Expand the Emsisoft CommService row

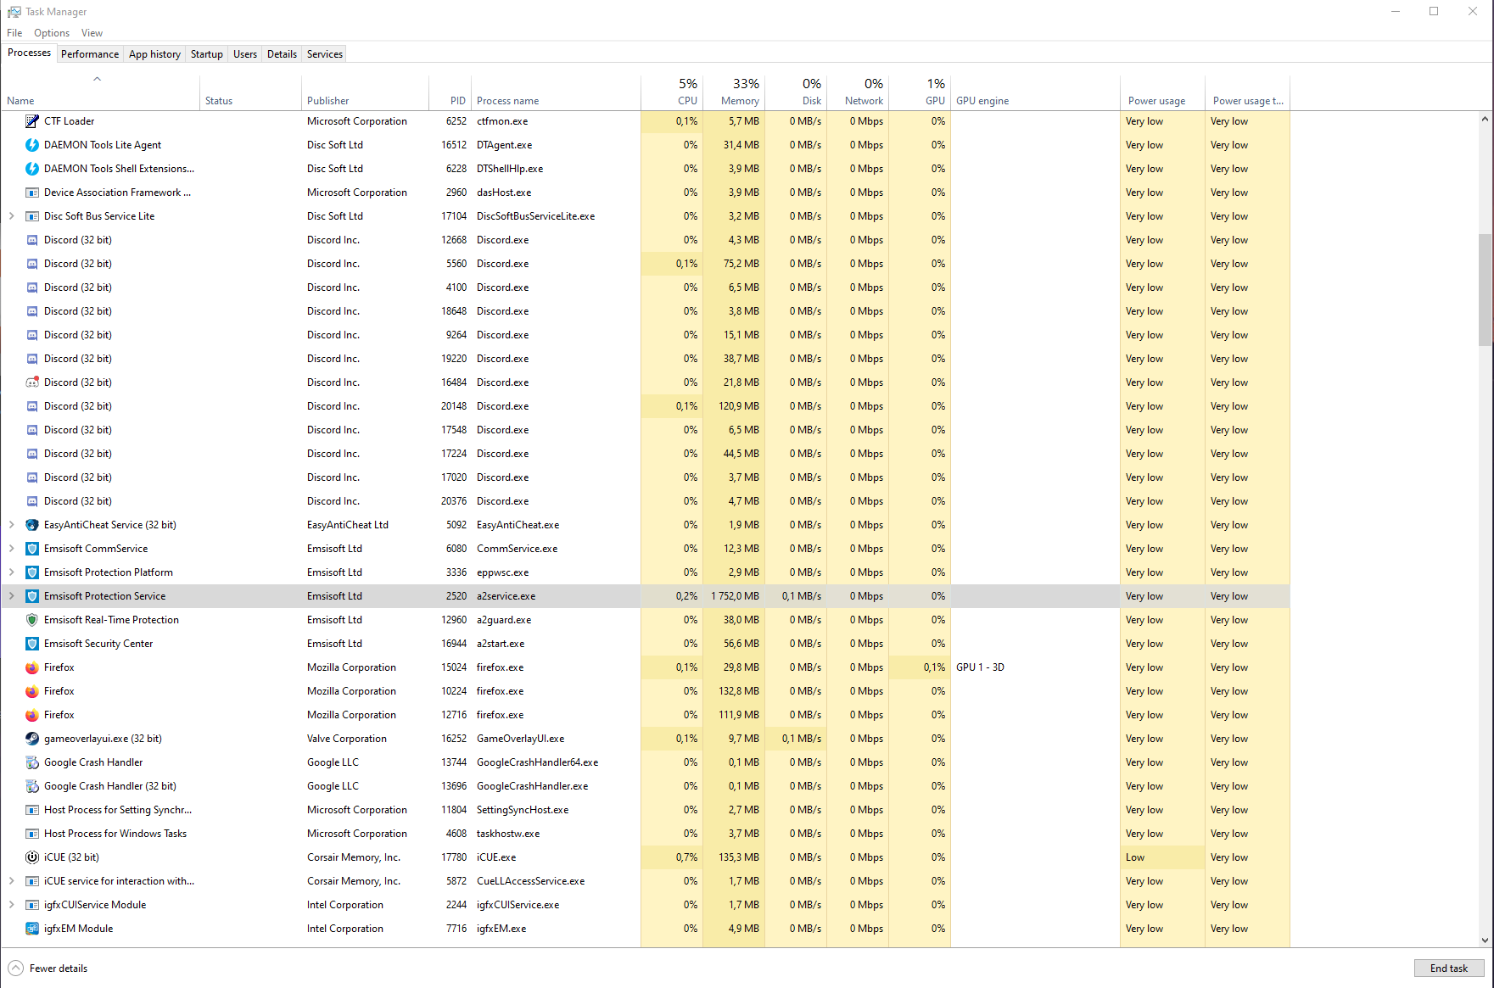click(12, 549)
